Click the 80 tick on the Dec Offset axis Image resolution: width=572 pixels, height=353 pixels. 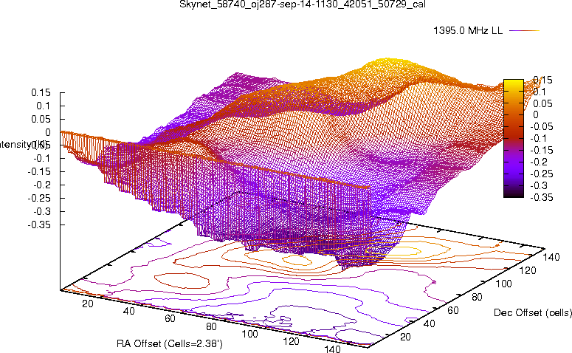click(477, 297)
